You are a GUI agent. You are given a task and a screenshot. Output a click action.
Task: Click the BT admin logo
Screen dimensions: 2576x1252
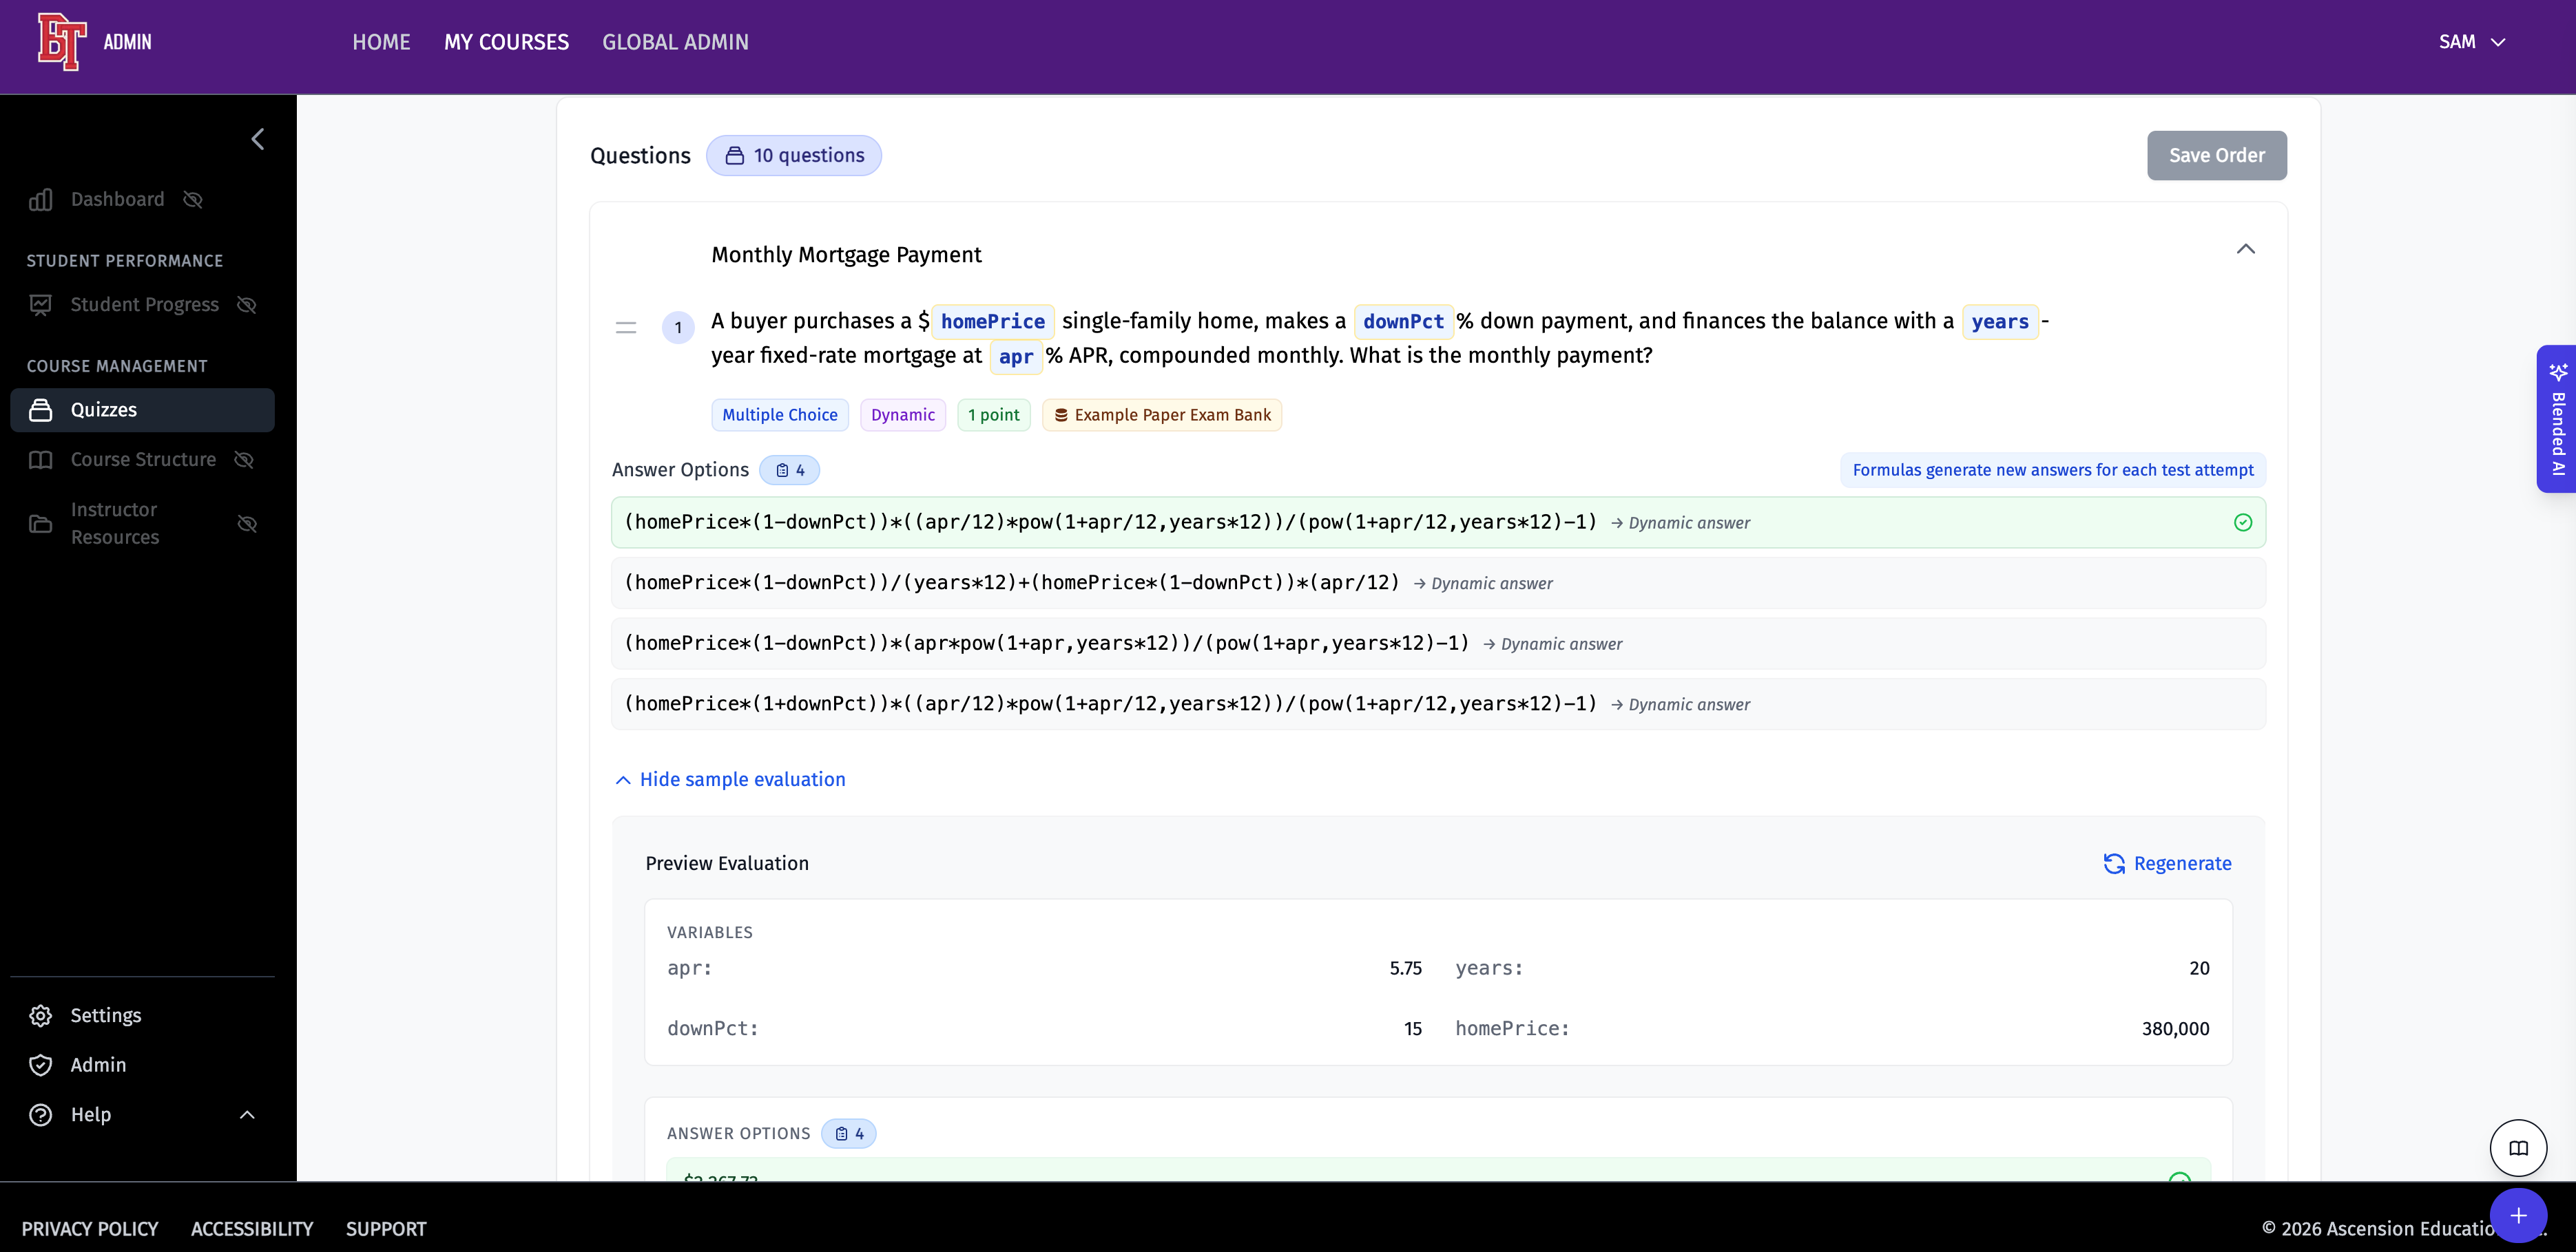point(62,42)
